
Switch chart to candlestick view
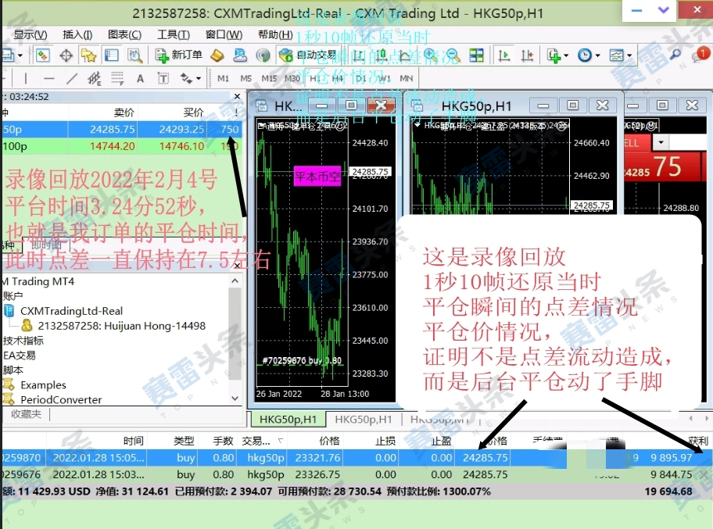[x=381, y=55]
